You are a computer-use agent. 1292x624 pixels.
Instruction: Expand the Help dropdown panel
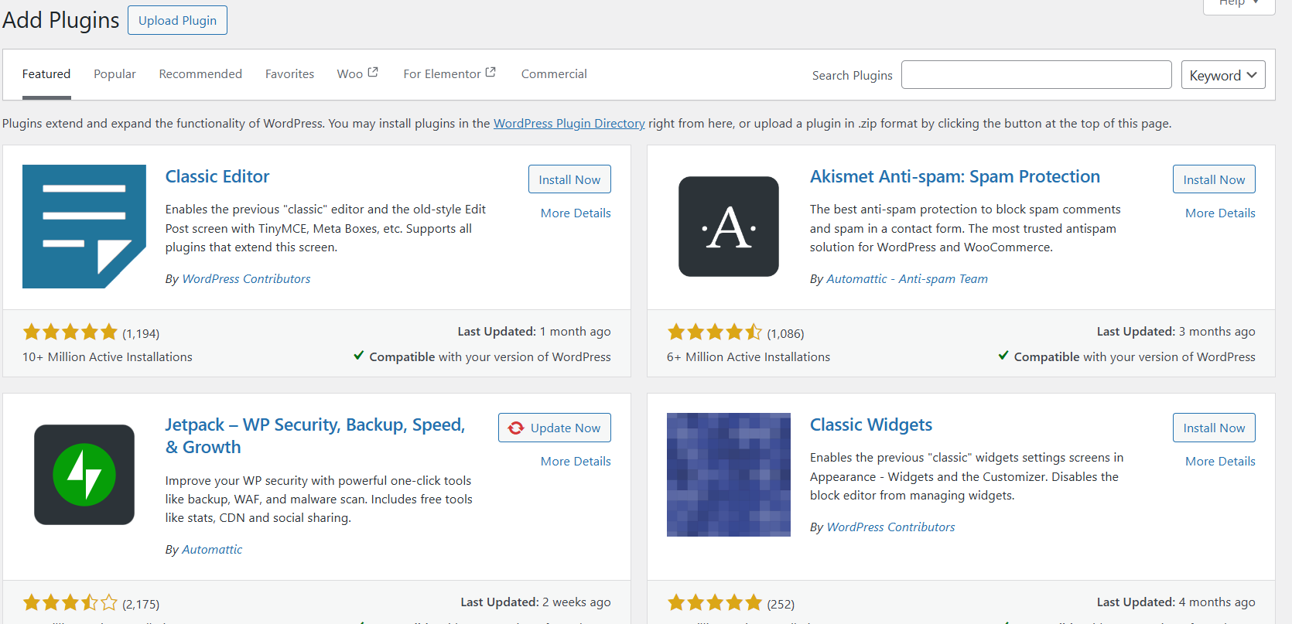1238,4
